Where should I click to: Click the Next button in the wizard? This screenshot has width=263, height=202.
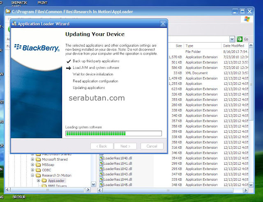click(x=125, y=146)
